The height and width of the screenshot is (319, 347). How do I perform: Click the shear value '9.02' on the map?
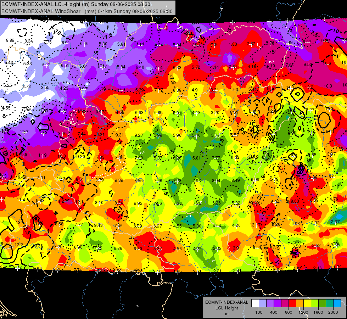tap(235, 158)
